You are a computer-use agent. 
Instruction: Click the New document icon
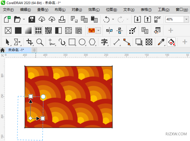(x=7, y=19)
